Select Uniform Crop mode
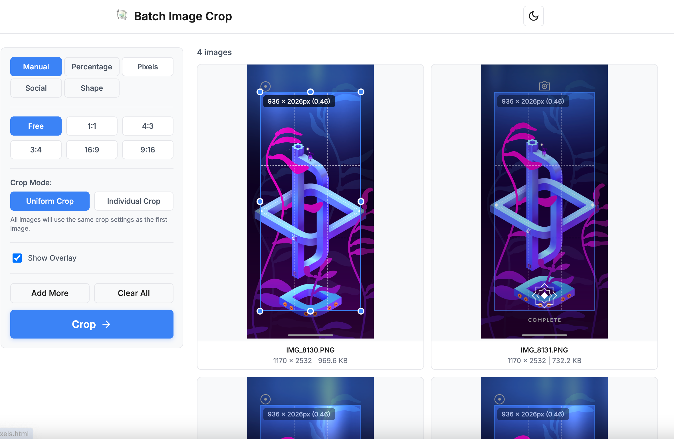Viewport: 674px width, 439px height. (x=50, y=201)
